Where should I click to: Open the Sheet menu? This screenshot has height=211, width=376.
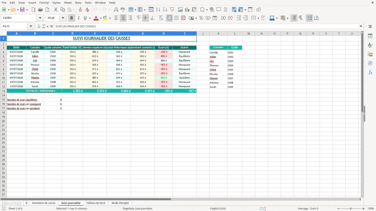coord(68,3)
